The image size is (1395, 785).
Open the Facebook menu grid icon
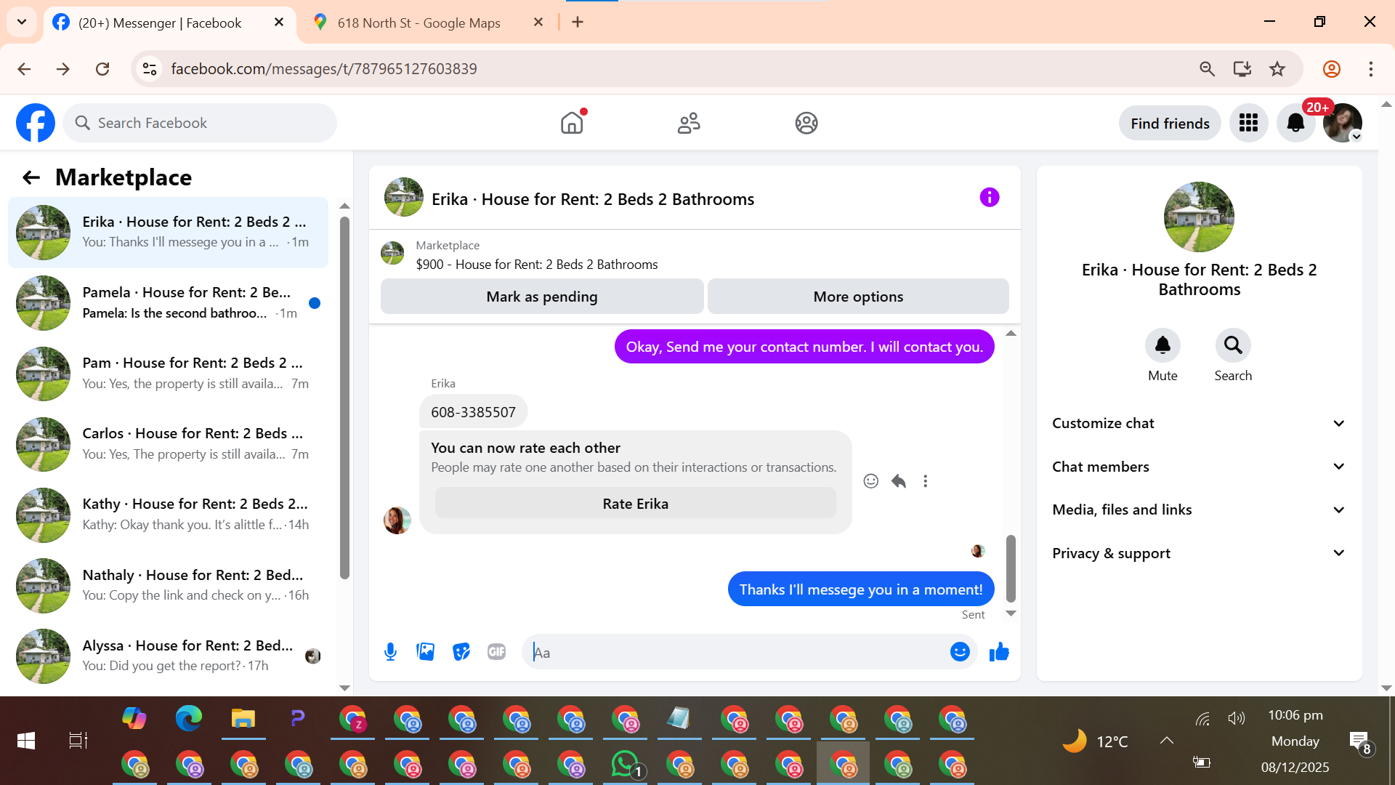point(1248,123)
